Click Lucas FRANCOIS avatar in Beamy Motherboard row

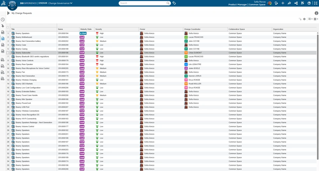pos(186,37)
